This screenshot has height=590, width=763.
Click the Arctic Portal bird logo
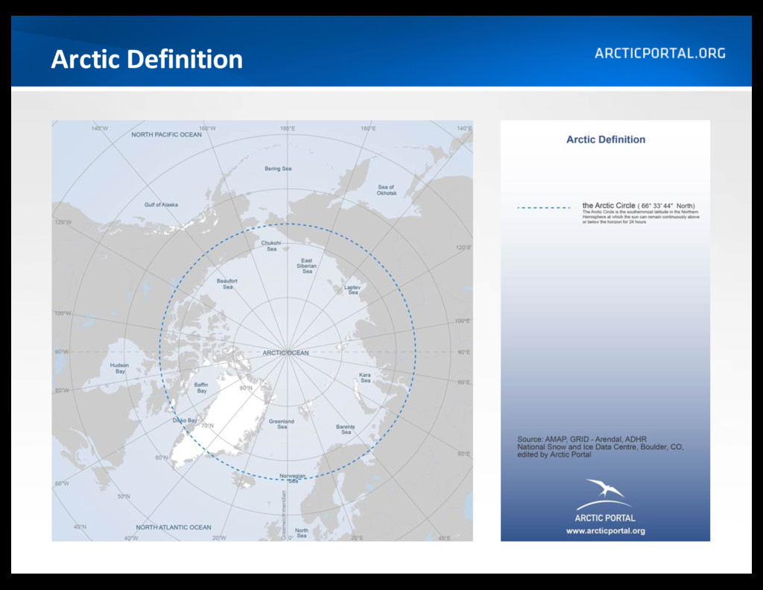click(604, 495)
